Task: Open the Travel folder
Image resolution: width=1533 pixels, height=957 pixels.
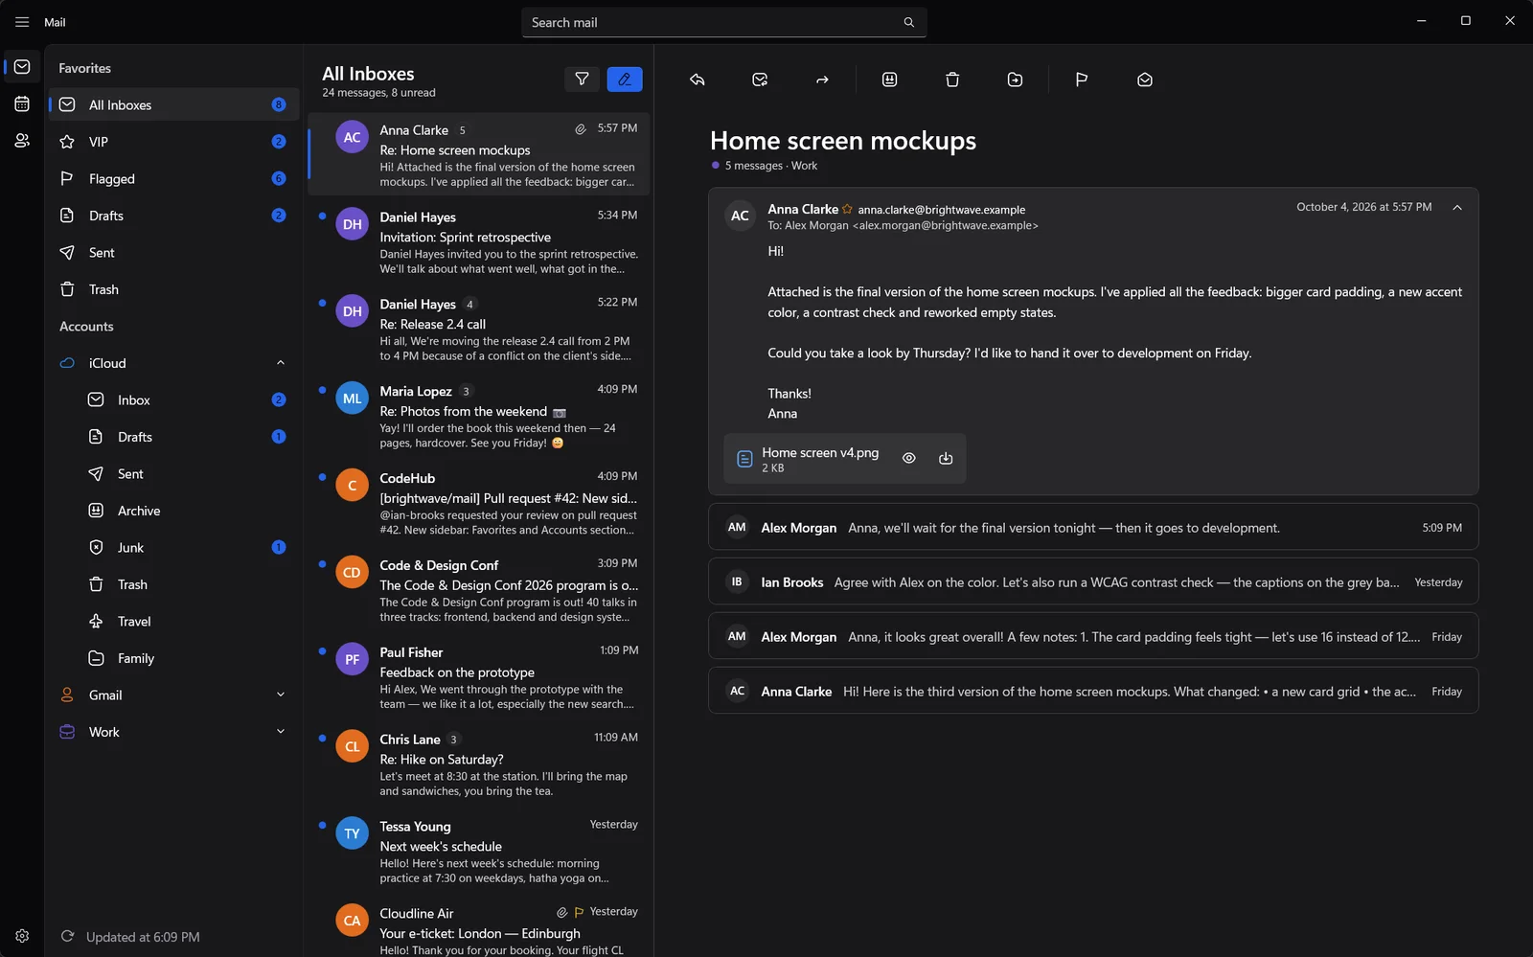Action: pyautogui.click(x=174, y=622)
